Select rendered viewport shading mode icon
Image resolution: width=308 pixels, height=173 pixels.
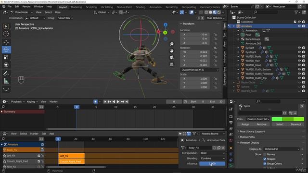[219, 12]
